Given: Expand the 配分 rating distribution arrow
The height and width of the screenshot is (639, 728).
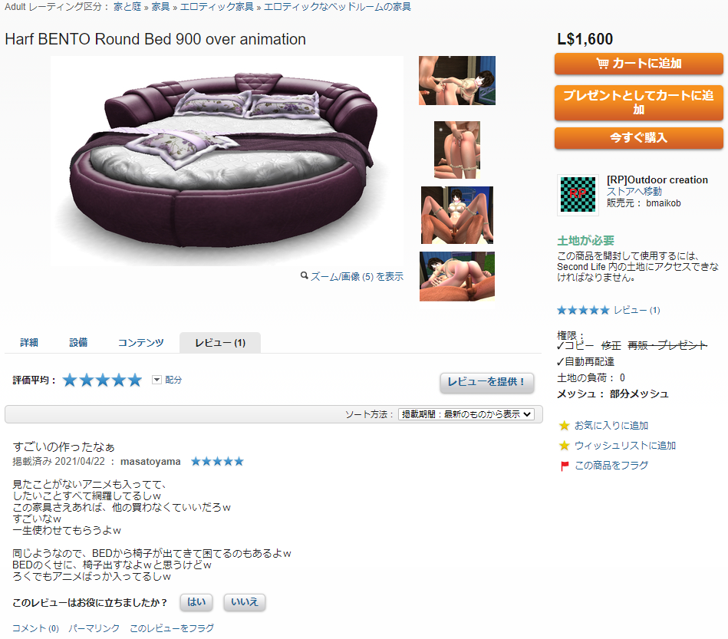Looking at the screenshot, I should pyautogui.click(x=157, y=380).
